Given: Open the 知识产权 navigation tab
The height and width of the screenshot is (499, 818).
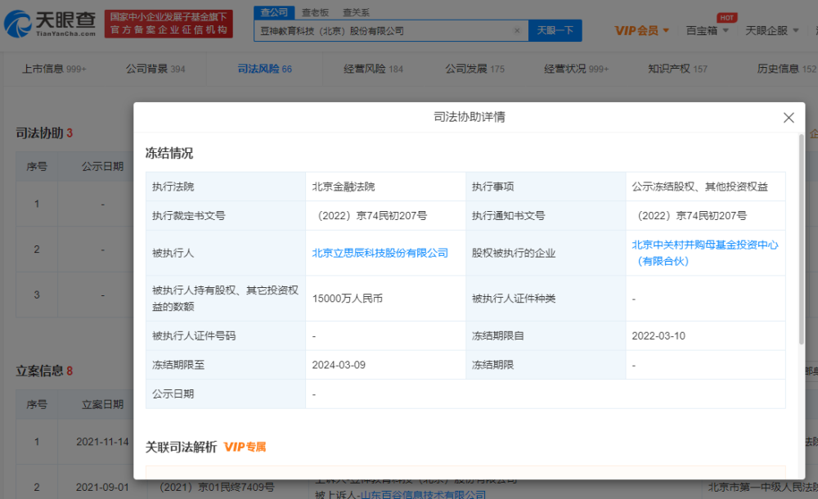Looking at the screenshot, I should point(677,70).
